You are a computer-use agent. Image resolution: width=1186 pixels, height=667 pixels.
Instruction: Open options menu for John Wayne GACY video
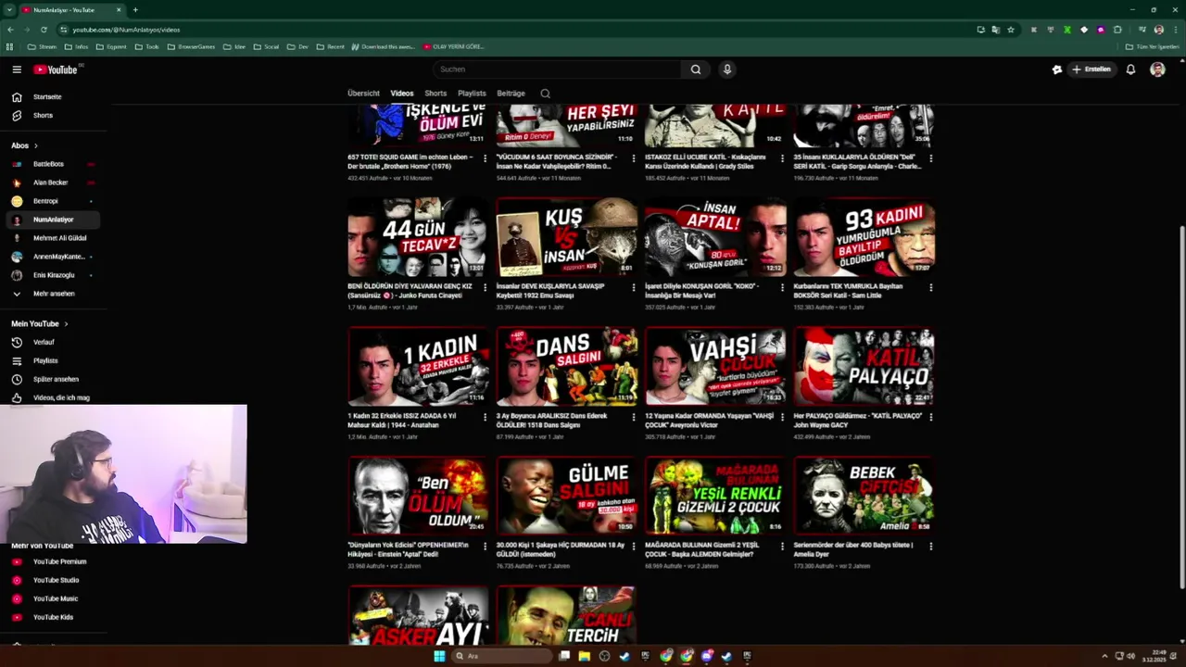(931, 417)
